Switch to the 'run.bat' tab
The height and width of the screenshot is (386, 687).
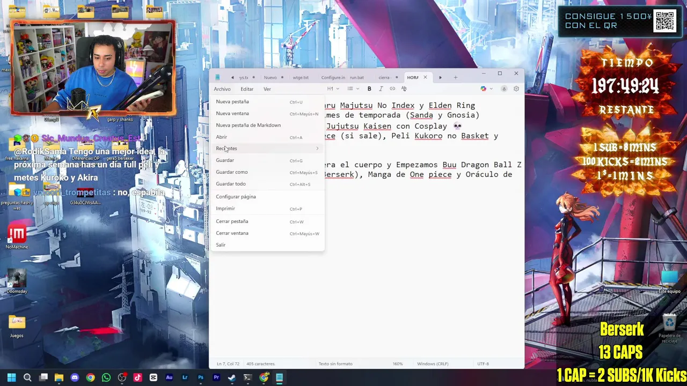[356, 78]
